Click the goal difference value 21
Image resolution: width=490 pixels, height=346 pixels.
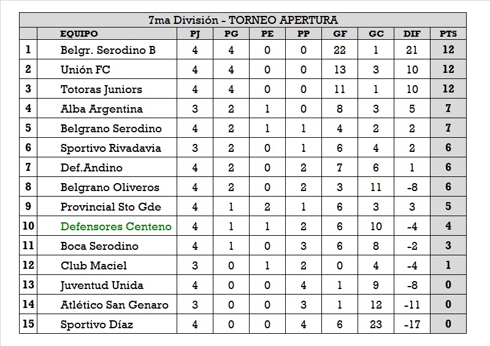(412, 50)
